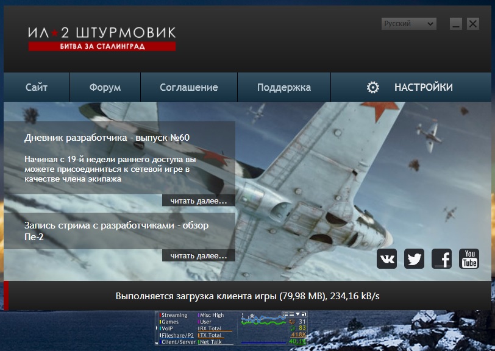Click the download status text bar
495x351 pixels.
[247, 296]
